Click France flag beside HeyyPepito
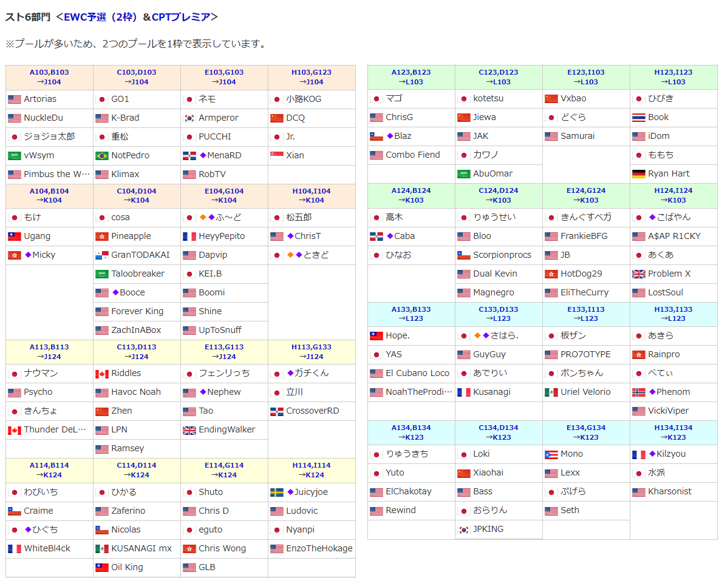 tap(189, 237)
